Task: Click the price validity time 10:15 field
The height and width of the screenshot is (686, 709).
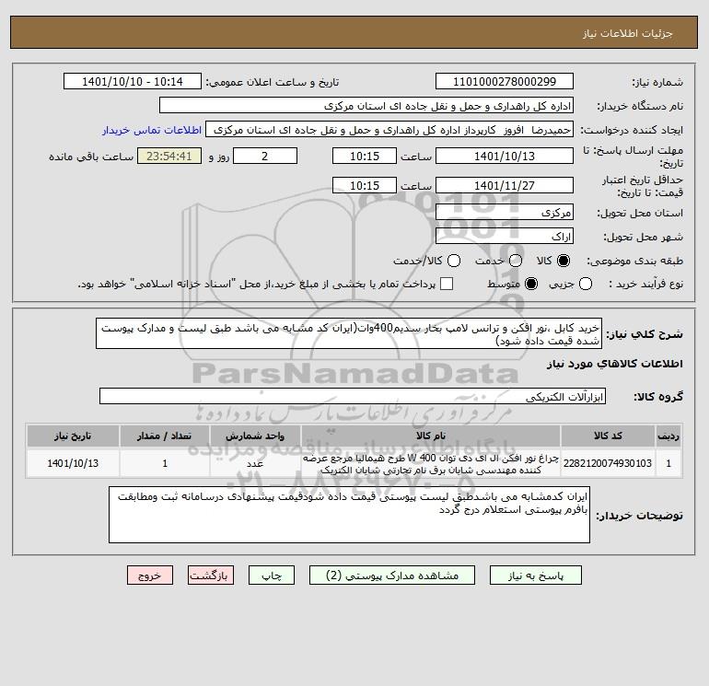Action: click(365, 185)
